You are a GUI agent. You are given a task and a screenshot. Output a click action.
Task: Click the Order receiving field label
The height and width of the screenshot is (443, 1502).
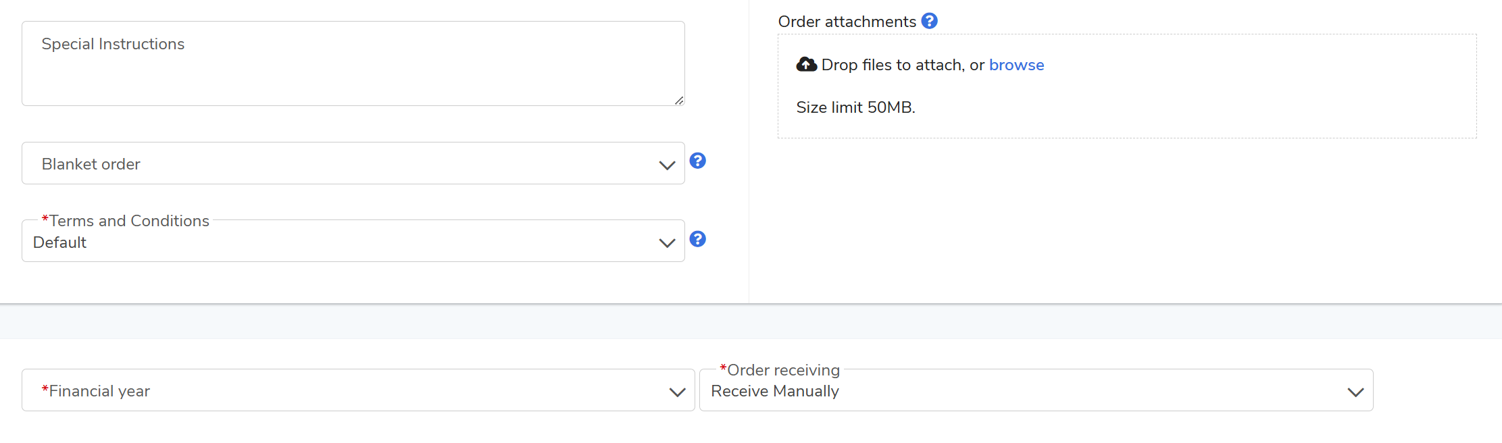[782, 370]
